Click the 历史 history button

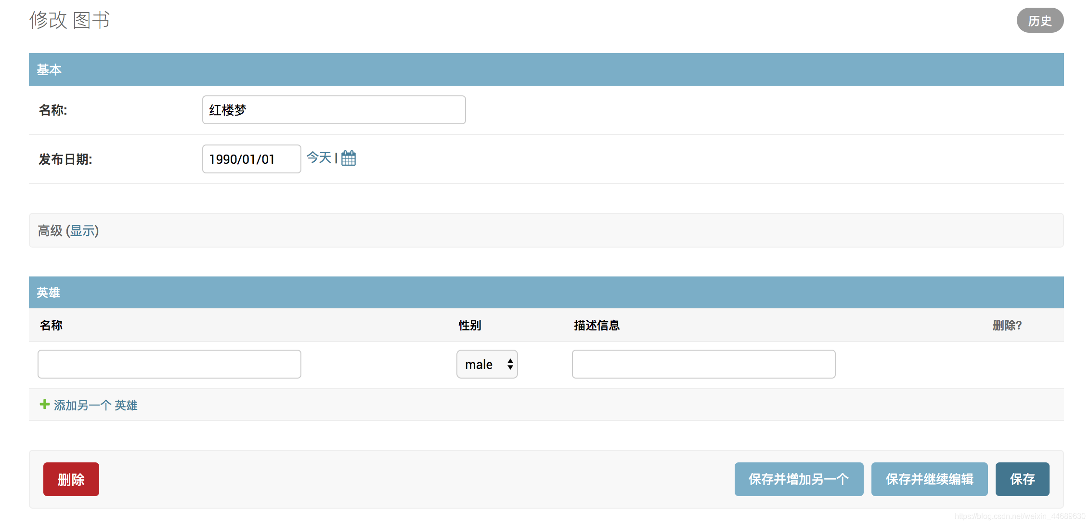point(1039,21)
